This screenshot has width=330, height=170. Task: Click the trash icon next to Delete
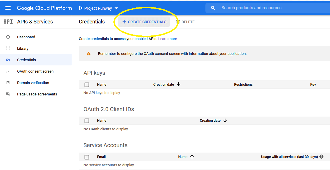(x=178, y=22)
